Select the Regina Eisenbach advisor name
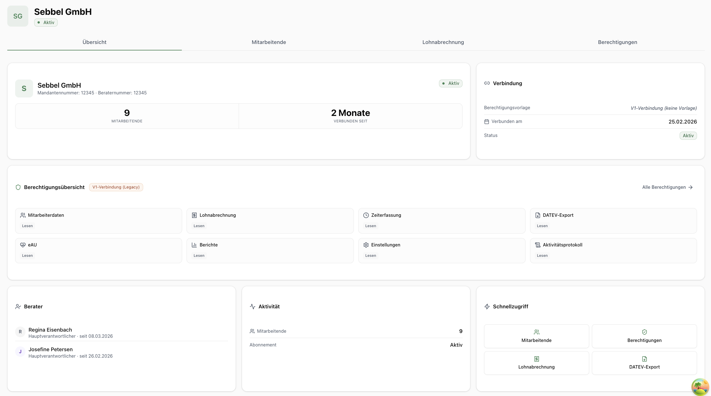Viewport: 711px width, 396px height. (50, 330)
